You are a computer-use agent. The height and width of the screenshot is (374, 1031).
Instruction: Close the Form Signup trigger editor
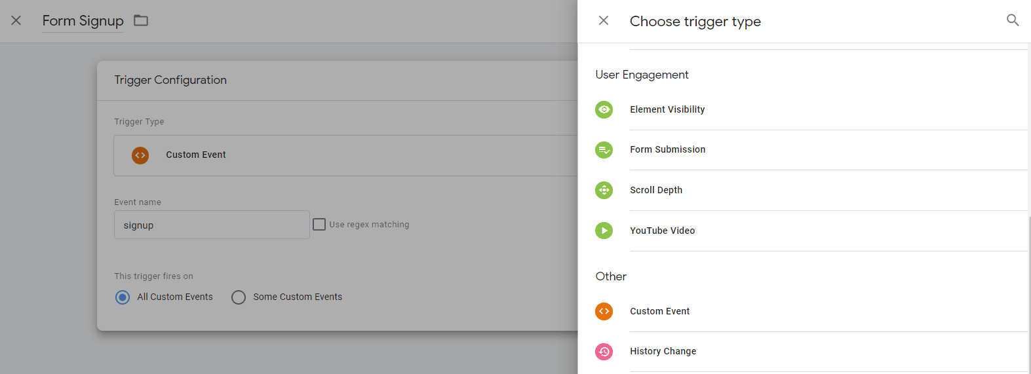(16, 20)
